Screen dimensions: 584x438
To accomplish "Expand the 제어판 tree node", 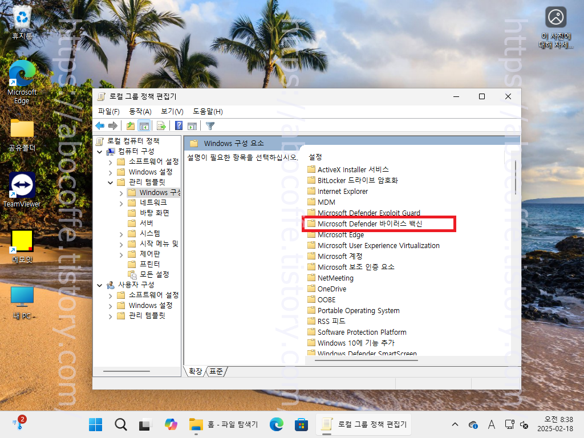I will 121,255.
